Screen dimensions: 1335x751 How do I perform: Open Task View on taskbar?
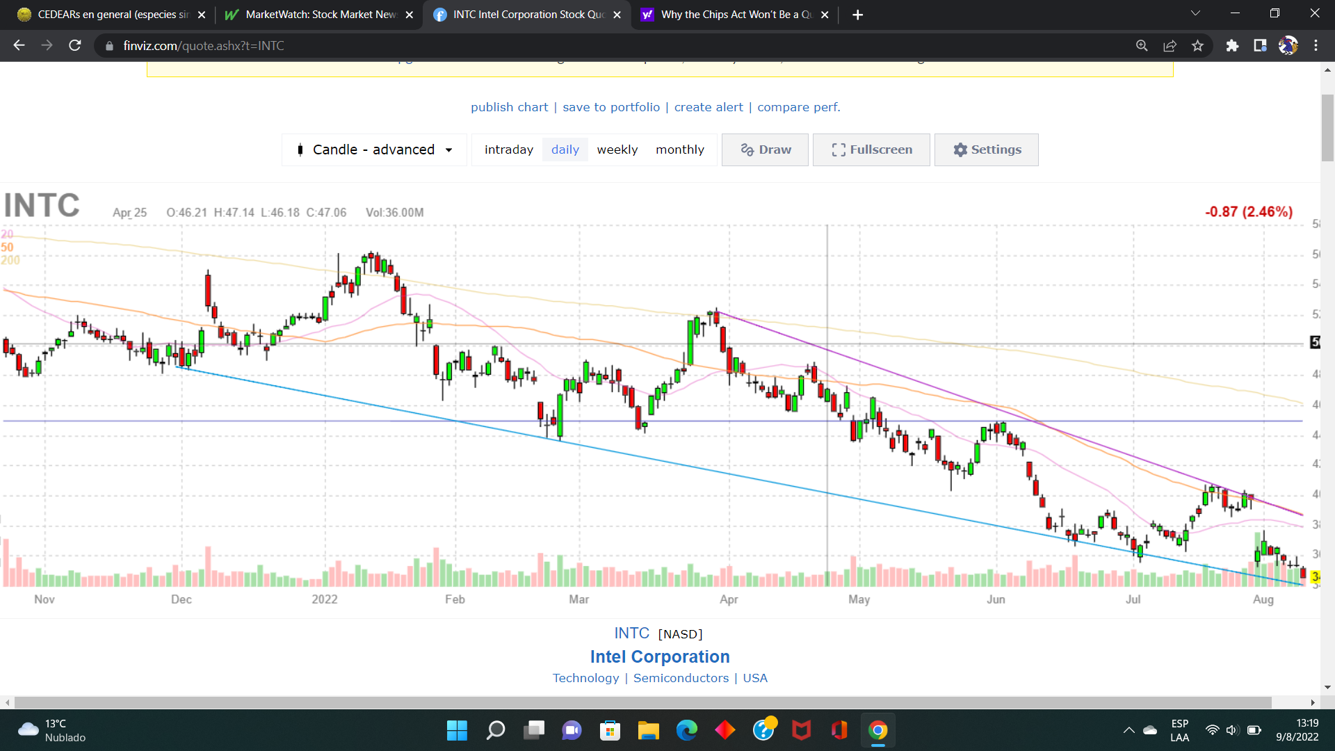point(534,730)
